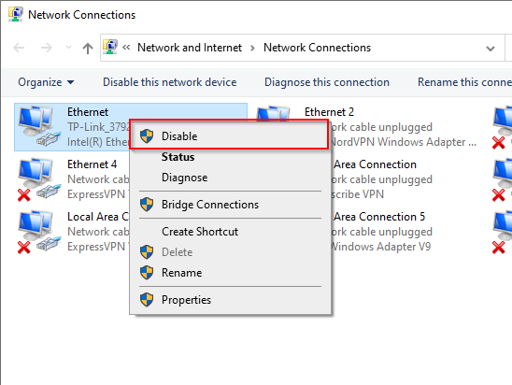The image size is (512, 385).
Task: Select the Local Area Connection ExpressVPN icon
Action: pos(39,231)
